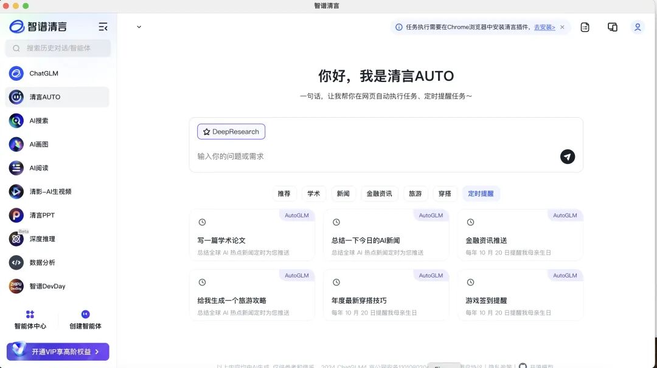657x368 pixels.
Task: Open 智谱DevDay agent
Action: 57,287
